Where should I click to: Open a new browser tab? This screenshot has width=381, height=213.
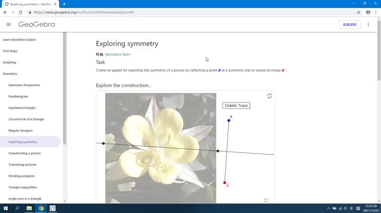64,4
